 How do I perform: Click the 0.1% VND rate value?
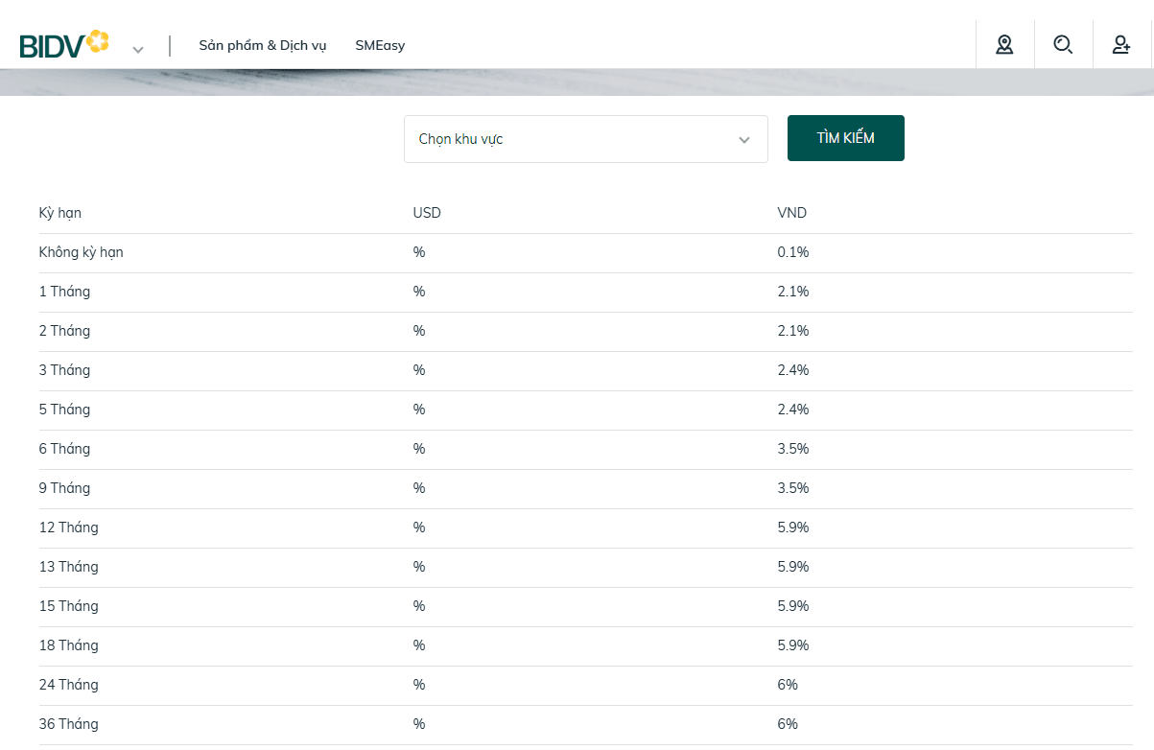click(793, 252)
